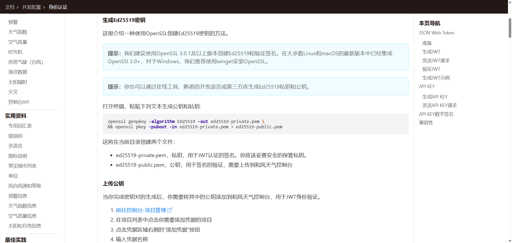This screenshot has width=512, height=243.
Task: Open 风向风速和等级 in the sidebar
Action: click(25, 186)
